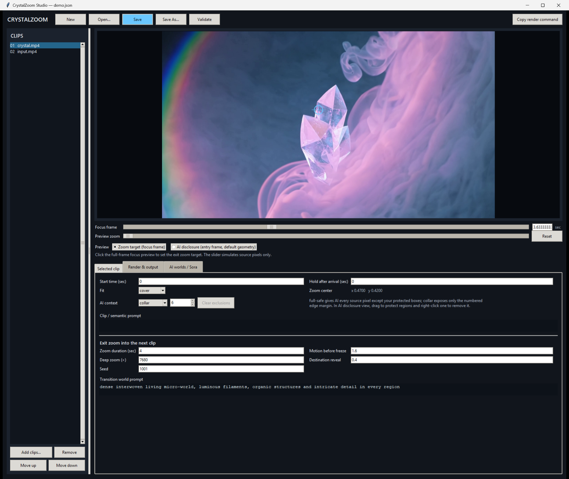
Task: Select clip 02 input.mp4
Action: [45, 52]
